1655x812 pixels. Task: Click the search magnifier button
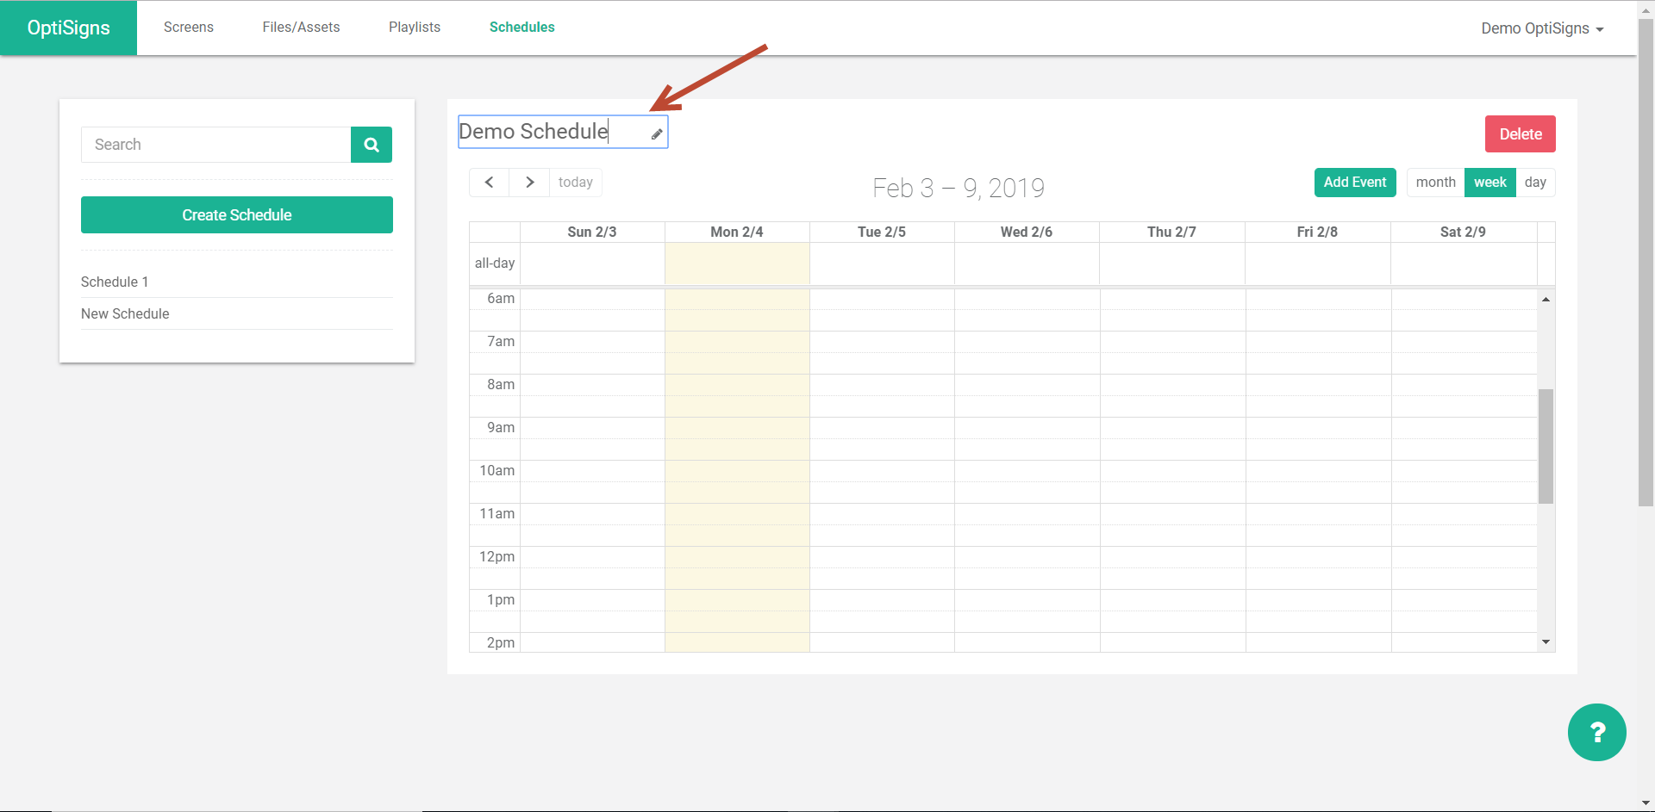[372, 145]
